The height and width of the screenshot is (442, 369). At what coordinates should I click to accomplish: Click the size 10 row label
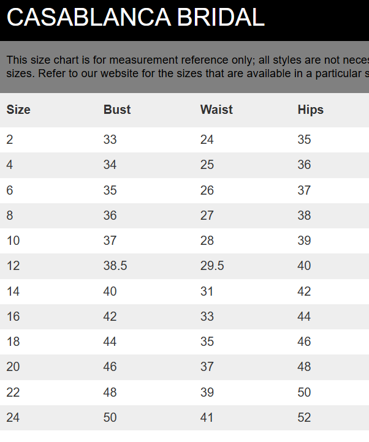[x=13, y=241]
